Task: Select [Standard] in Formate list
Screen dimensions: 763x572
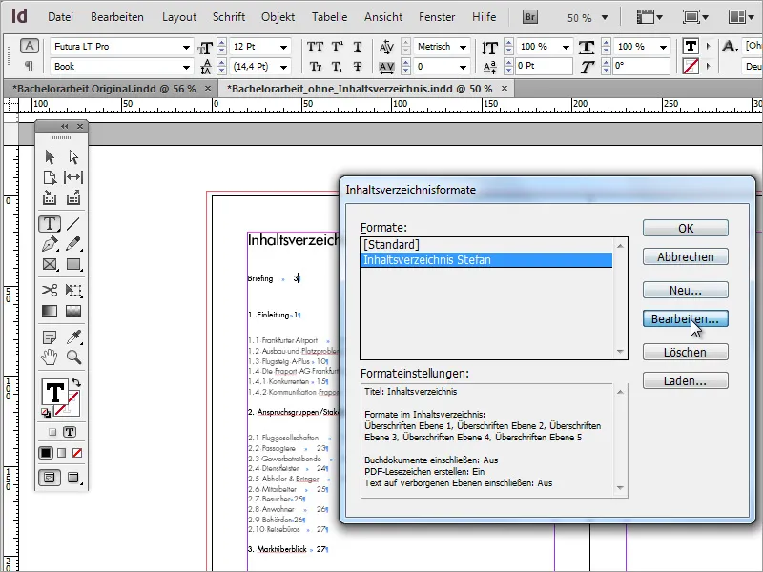Action: pyautogui.click(x=486, y=245)
